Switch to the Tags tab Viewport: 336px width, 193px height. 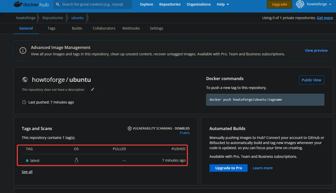click(x=51, y=28)
